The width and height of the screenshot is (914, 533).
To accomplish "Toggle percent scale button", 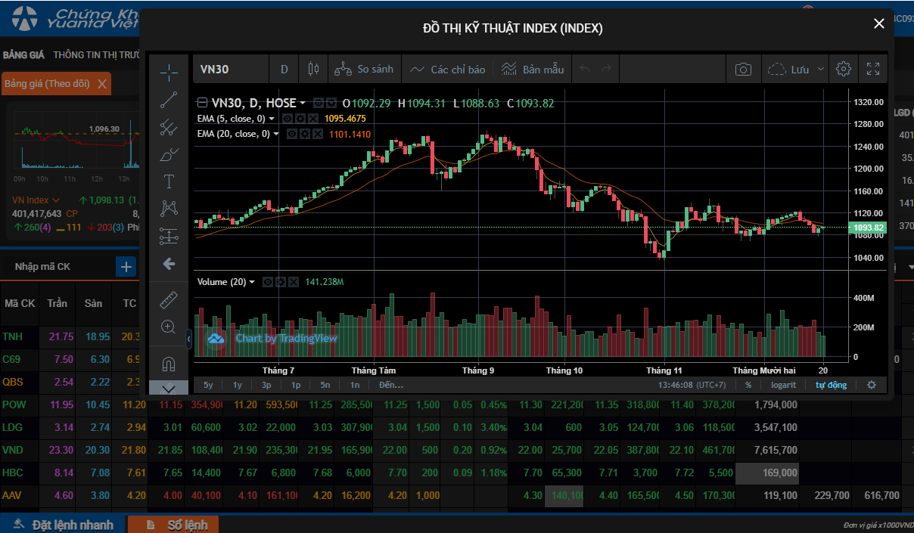I will coord(748,385).
